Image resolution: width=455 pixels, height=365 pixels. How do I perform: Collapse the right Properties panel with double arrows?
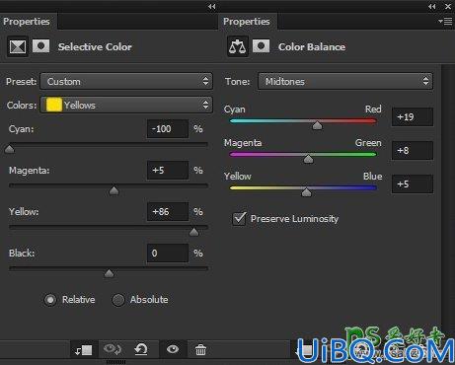pyautogui.click(x=432, y=7)
